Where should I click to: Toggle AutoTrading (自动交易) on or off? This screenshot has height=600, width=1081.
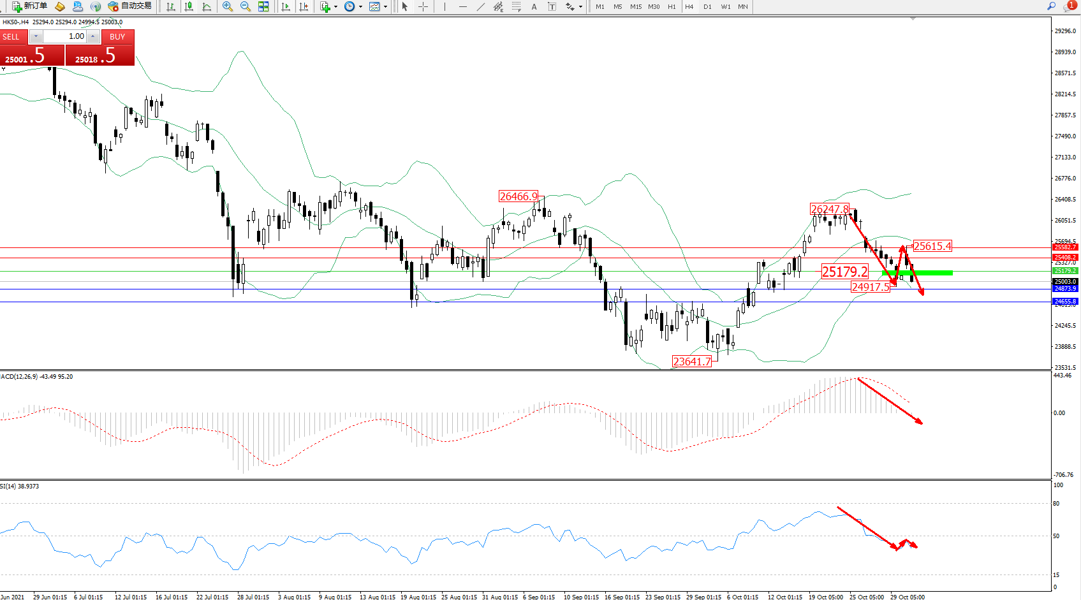[x=129, y=6]
